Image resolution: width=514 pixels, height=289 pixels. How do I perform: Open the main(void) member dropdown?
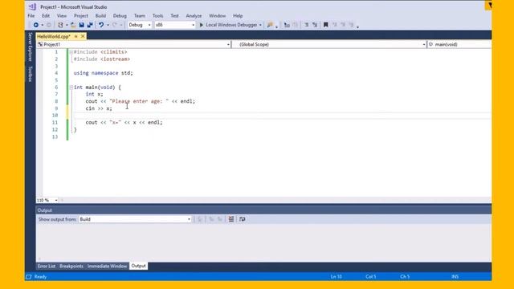[459, 45]
